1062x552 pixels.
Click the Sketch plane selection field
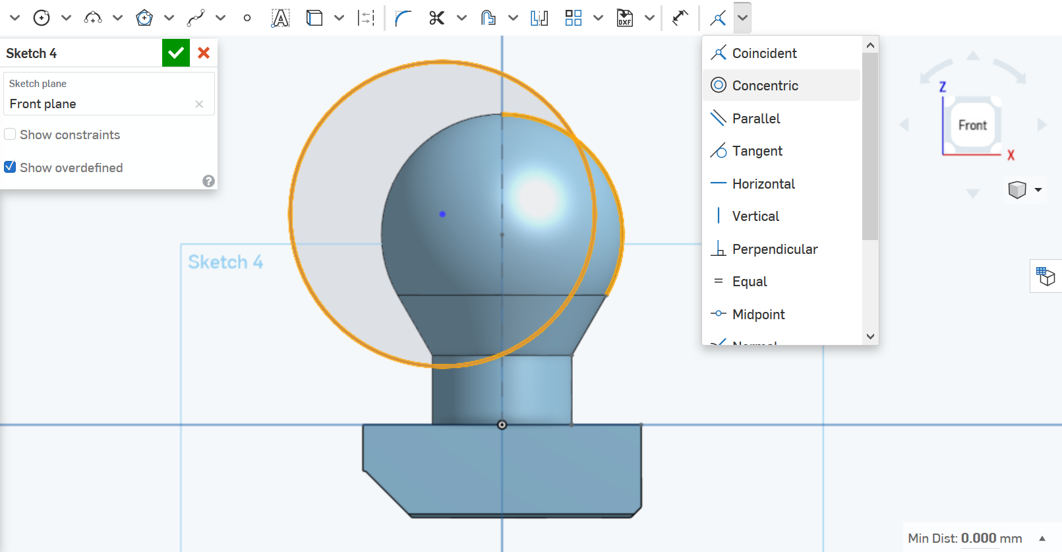pos(109,94)
